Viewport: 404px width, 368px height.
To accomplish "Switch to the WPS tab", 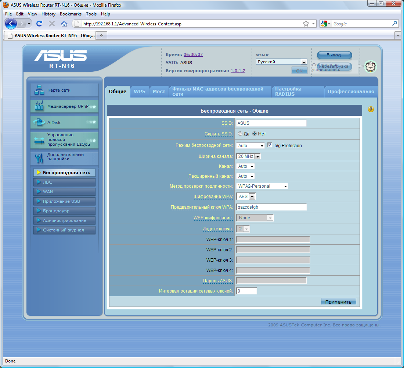I will click(140, 91).
